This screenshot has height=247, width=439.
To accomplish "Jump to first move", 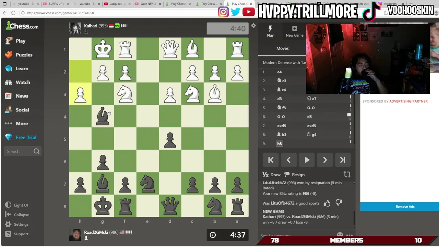I will [271, 160].
